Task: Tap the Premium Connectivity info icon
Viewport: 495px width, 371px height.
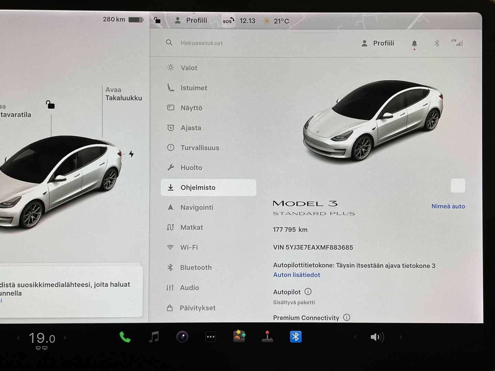Action: click(x=346, y=317)
